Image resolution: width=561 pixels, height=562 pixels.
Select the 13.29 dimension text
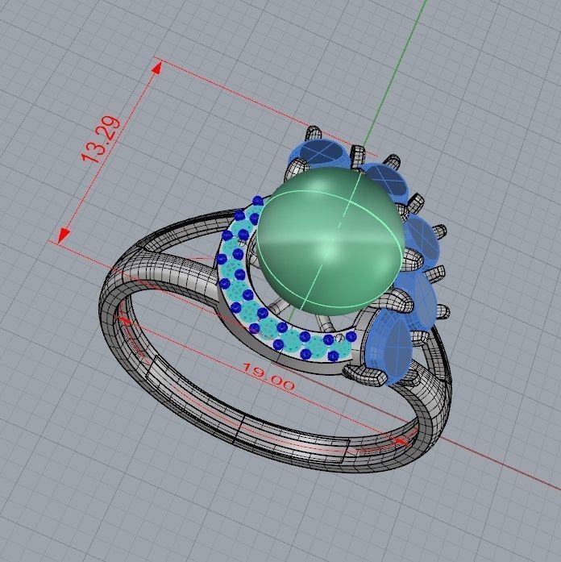[100, 139]
